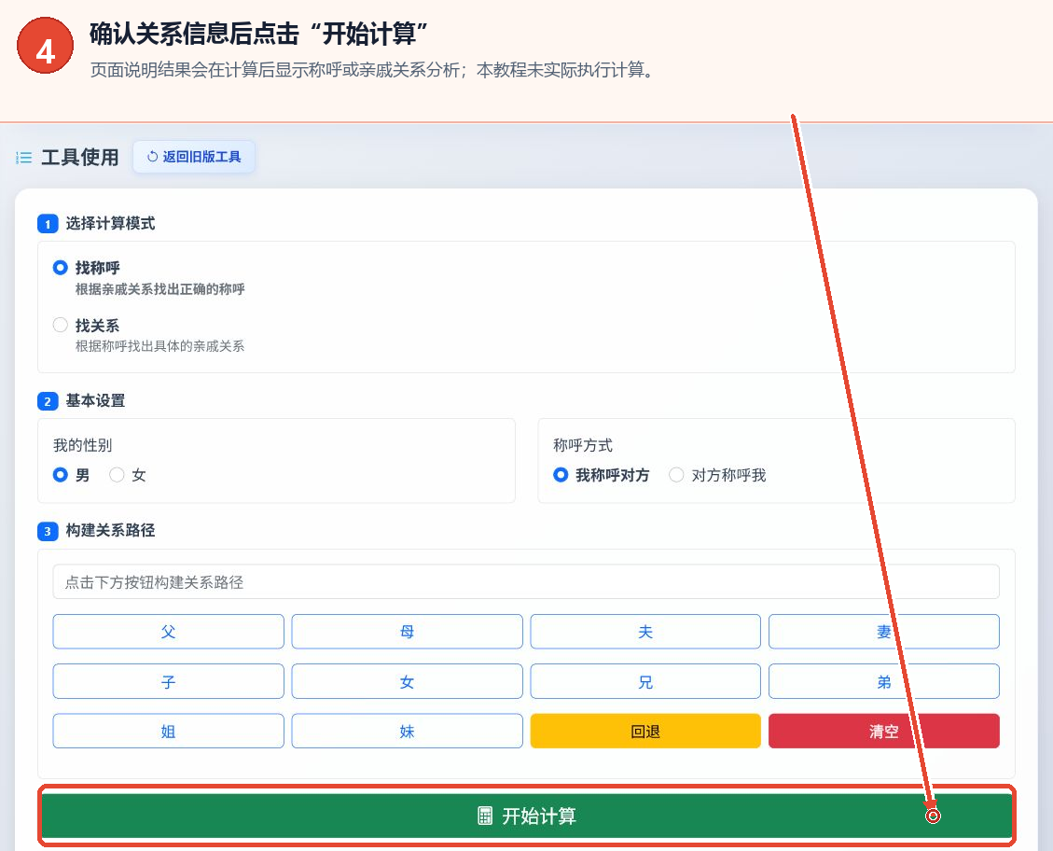Add 弟 to the relationship path
The height and width of the screenshot is (851, 1053).
[x=884, y=682]
